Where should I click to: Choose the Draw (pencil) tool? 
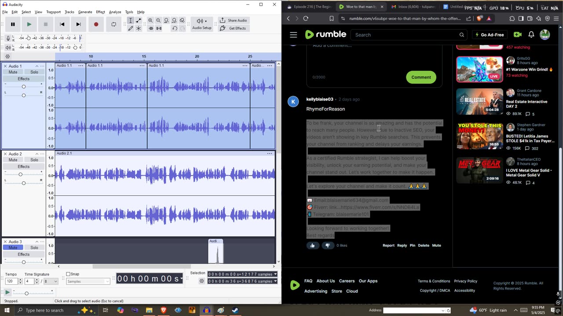tap(131, 28)
